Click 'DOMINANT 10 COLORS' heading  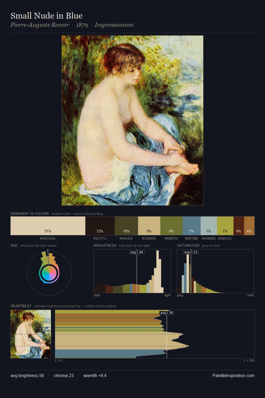tap(30, 214)
